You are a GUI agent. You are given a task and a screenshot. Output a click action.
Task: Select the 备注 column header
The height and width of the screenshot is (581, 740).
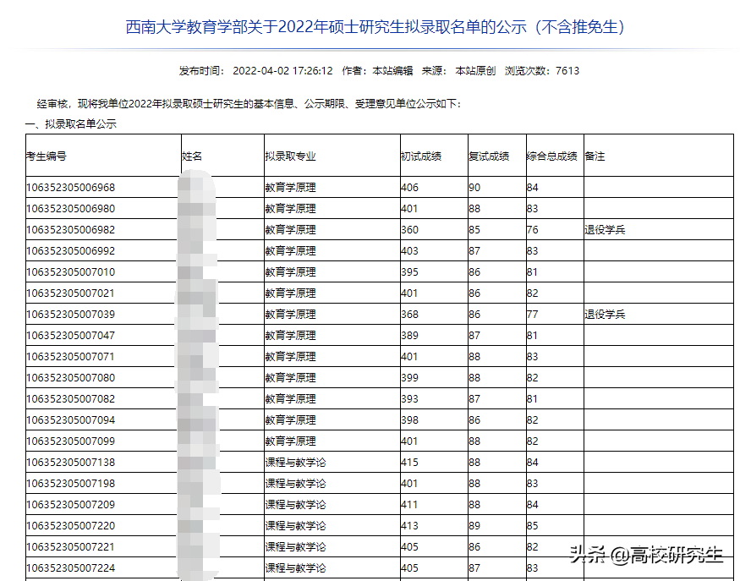(x=595, y=155)
